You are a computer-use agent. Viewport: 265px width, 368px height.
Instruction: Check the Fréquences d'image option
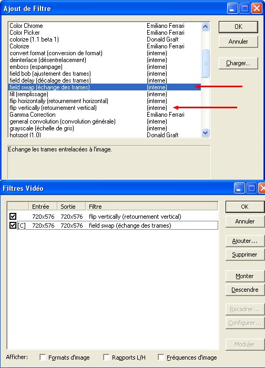[x=161, y=357]
